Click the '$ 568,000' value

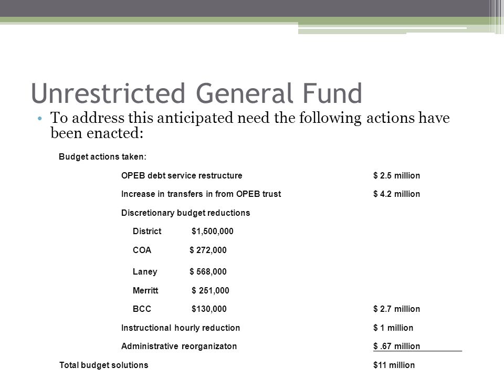pyautogui.click(x=208, y=271)
